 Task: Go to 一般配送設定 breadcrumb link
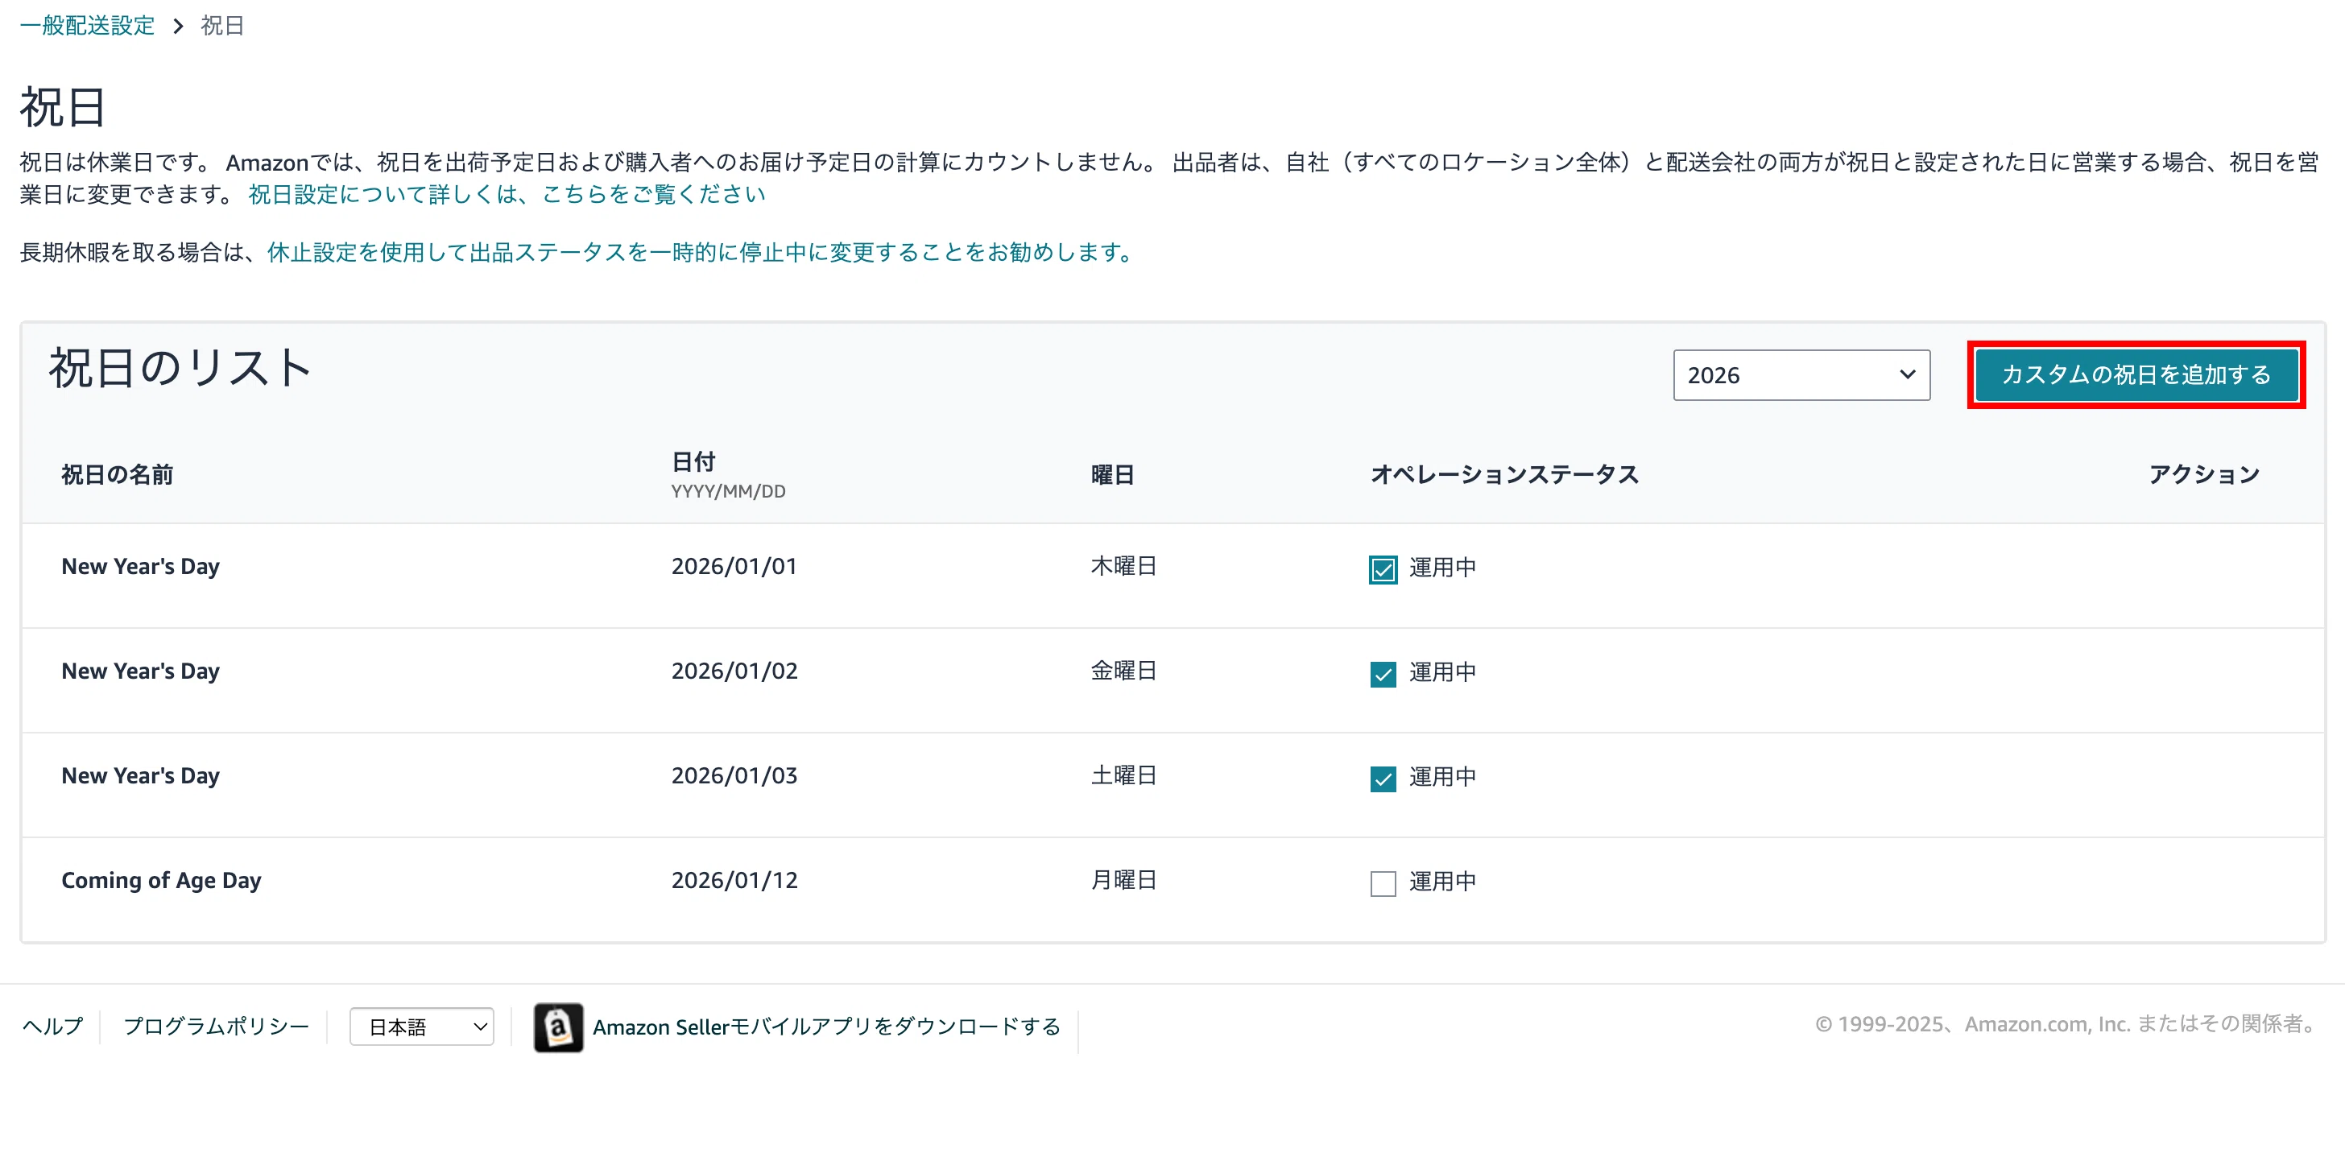coord(88,26)
